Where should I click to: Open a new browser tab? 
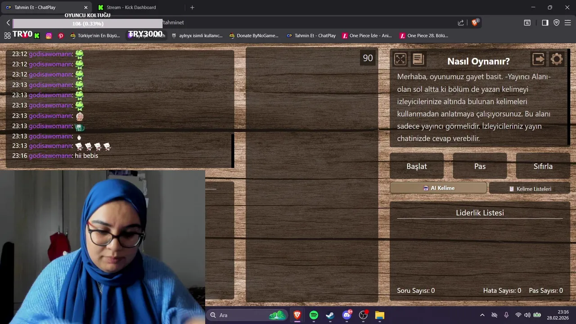point(192,7)
